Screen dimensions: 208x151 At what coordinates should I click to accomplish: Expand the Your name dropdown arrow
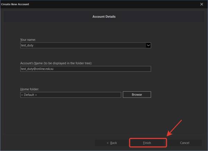[148, 45]
